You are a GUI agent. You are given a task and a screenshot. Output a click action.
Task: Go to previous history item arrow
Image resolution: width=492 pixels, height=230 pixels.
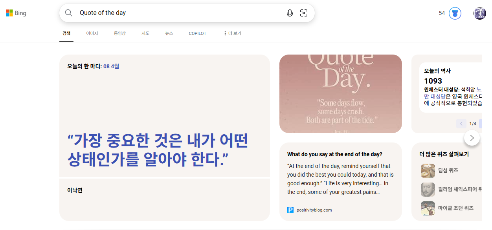point(461,124)
